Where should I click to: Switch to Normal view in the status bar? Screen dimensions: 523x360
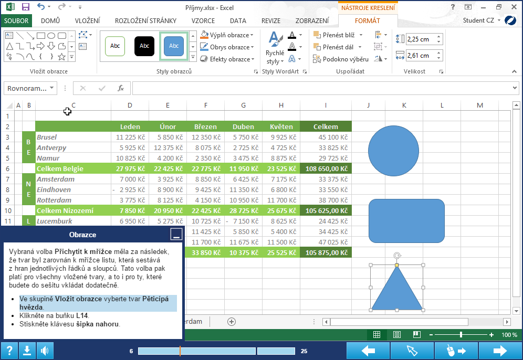[x=376, y=335]
